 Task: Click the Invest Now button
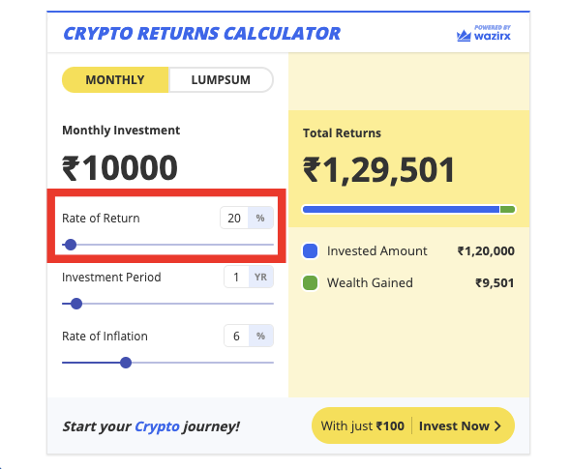(x=460, y=425)
